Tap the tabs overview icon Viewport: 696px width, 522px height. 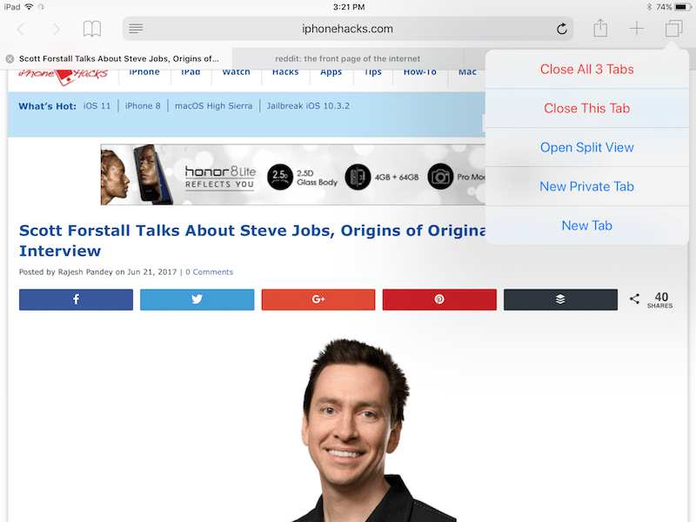tap(673, 29)
